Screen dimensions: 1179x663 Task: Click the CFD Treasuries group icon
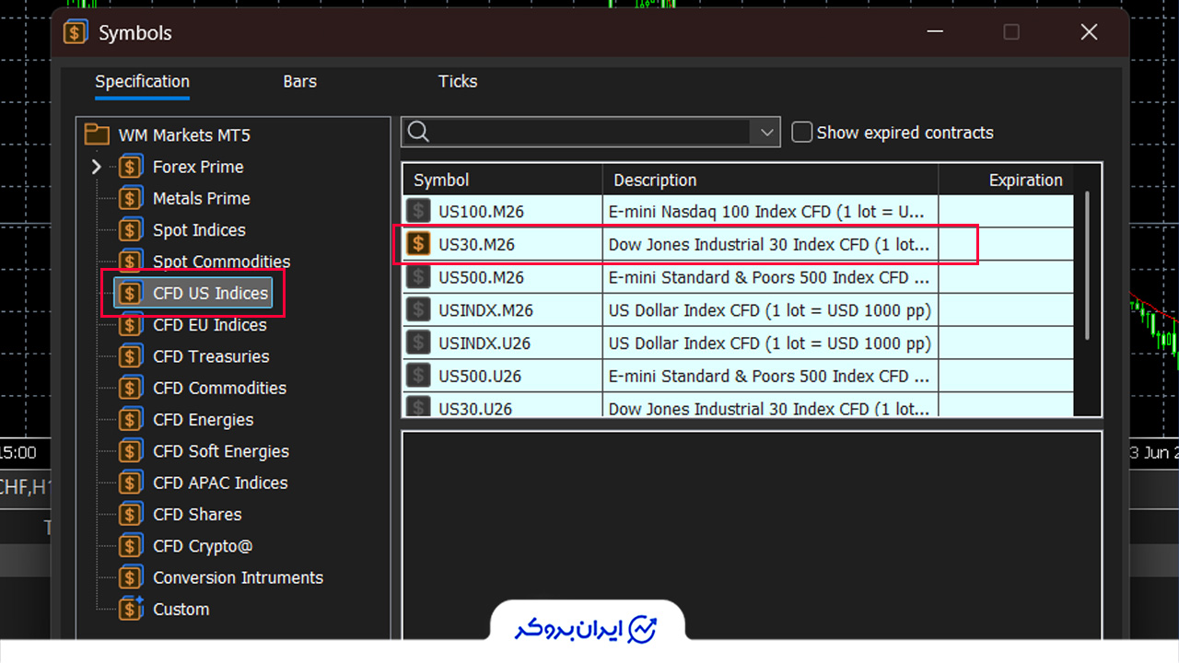pos(131,356)
